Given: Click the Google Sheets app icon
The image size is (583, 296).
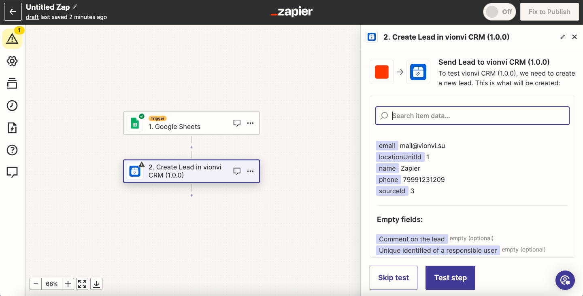Looking at the screenshot, I should click(135, 123).
